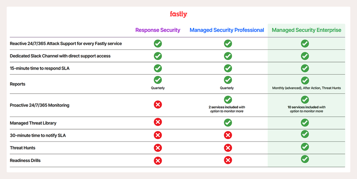The height and width of the screenshot is (179, 357).
Task: Select the Managed Security Professional heading
Action: pyautogui.click(x=226, y=30)
